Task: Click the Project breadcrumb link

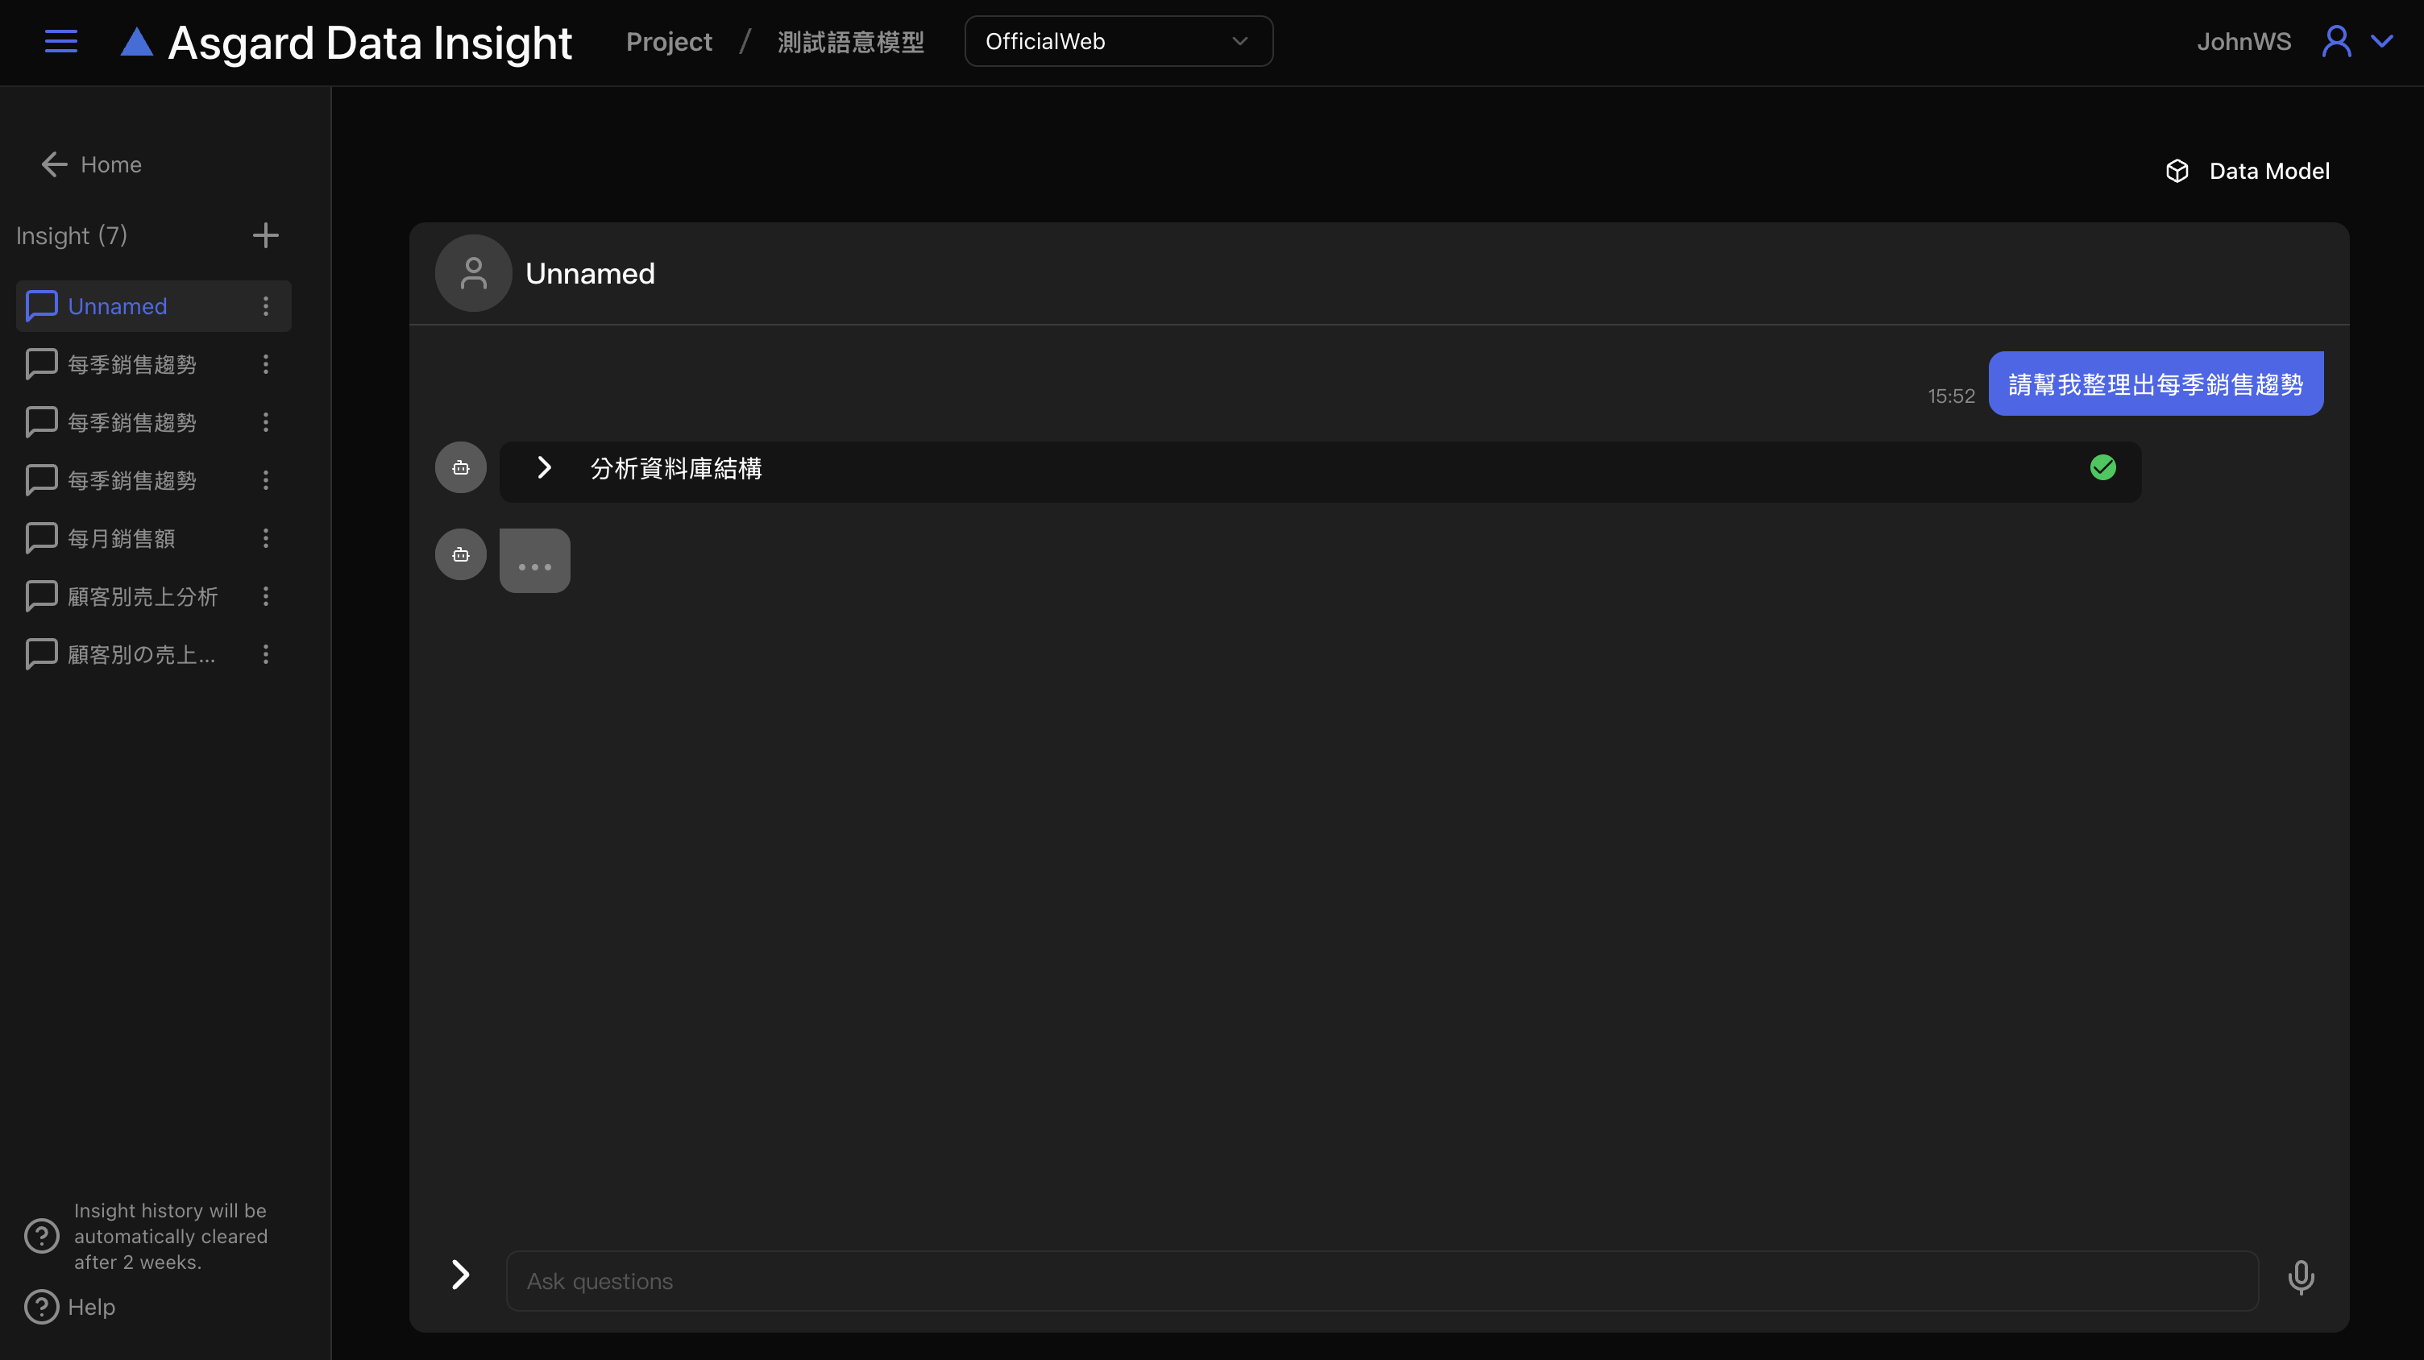Action: [x=668, y=43]
